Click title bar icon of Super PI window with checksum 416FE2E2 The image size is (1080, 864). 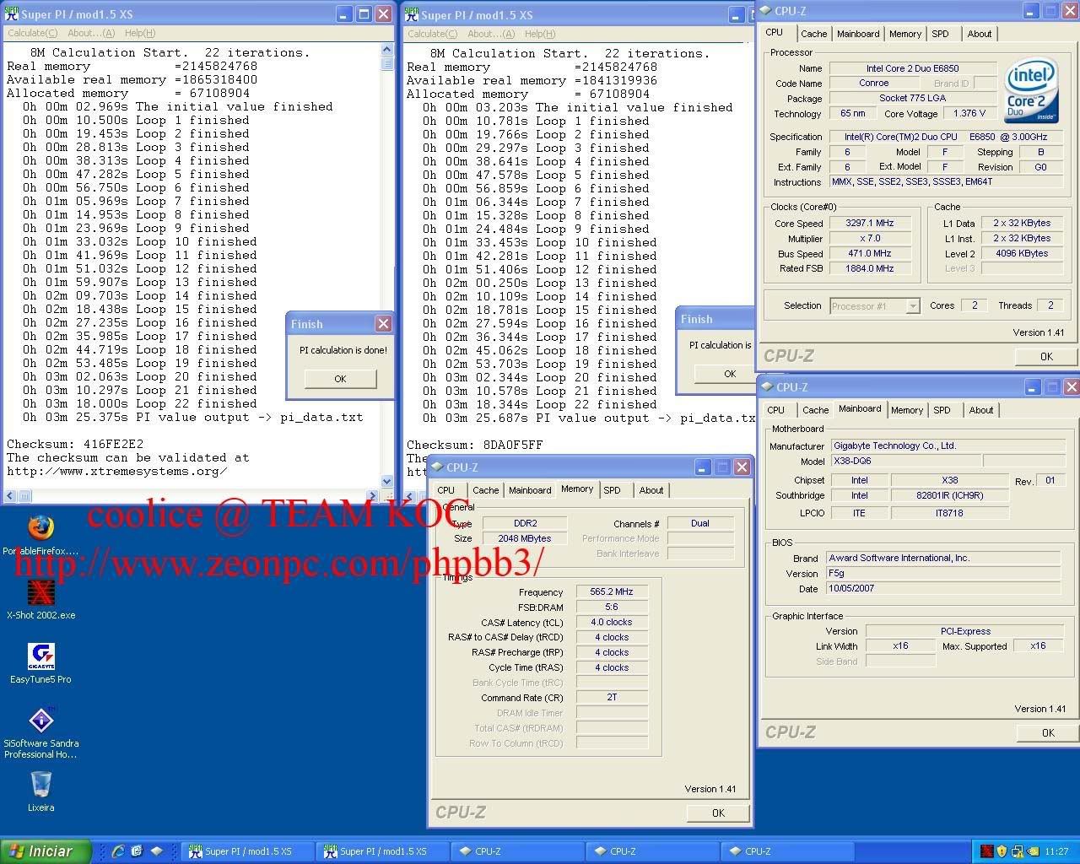point(11,13)
